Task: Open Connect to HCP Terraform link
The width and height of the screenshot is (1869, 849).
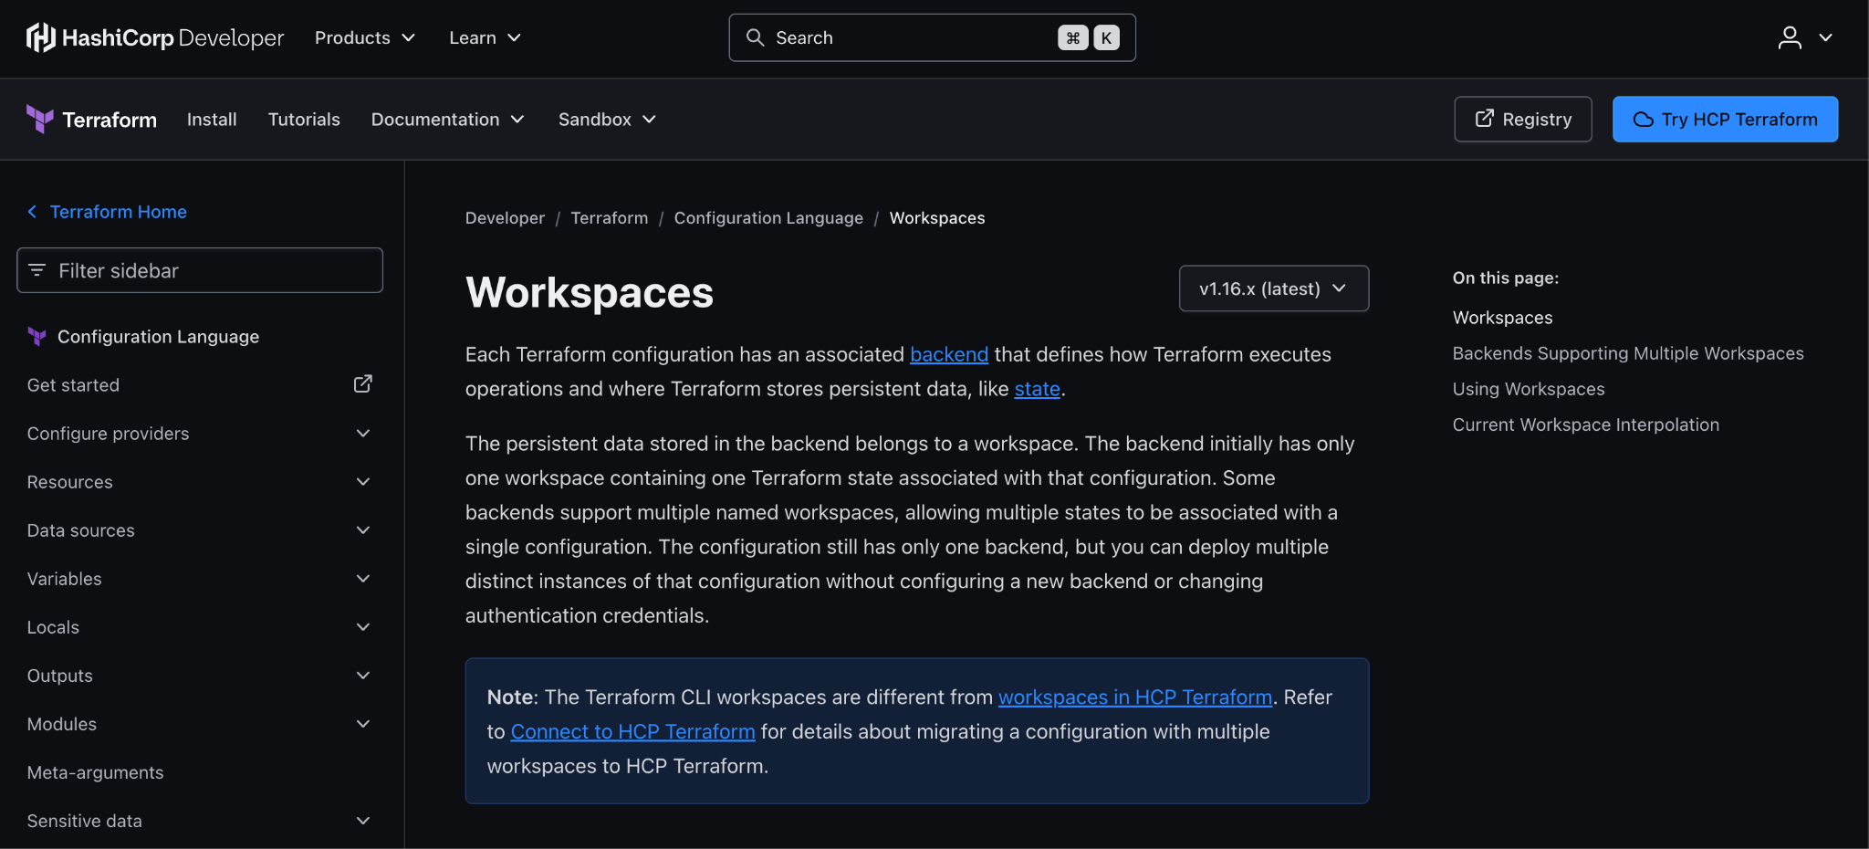Action: pyautogui.click(x=632, y=732)
